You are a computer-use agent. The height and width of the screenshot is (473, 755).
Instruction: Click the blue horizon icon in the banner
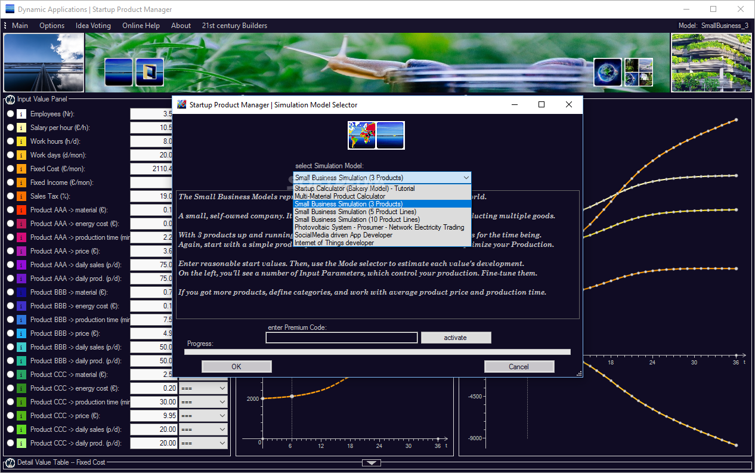pos(119,72)
